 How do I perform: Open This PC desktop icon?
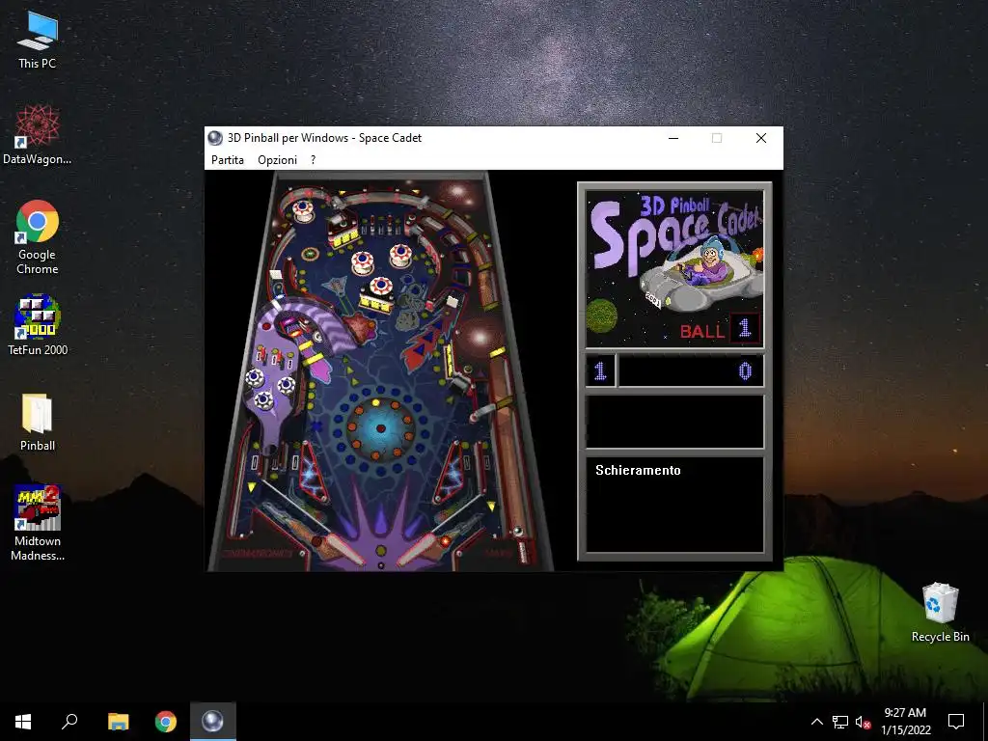(x=38, y=41)
